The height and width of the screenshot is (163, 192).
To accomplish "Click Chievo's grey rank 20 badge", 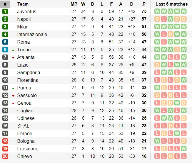I will 5,156.
